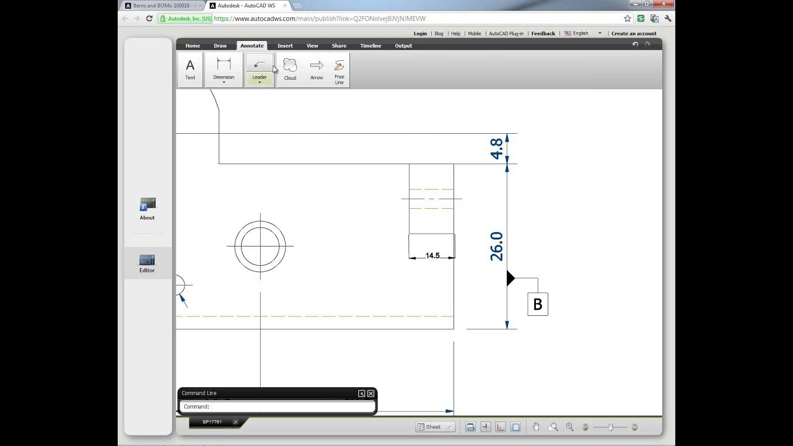Screen dimensions: 793x446
Task: Open the About panel in sidebar
Action: pos(147,209)
